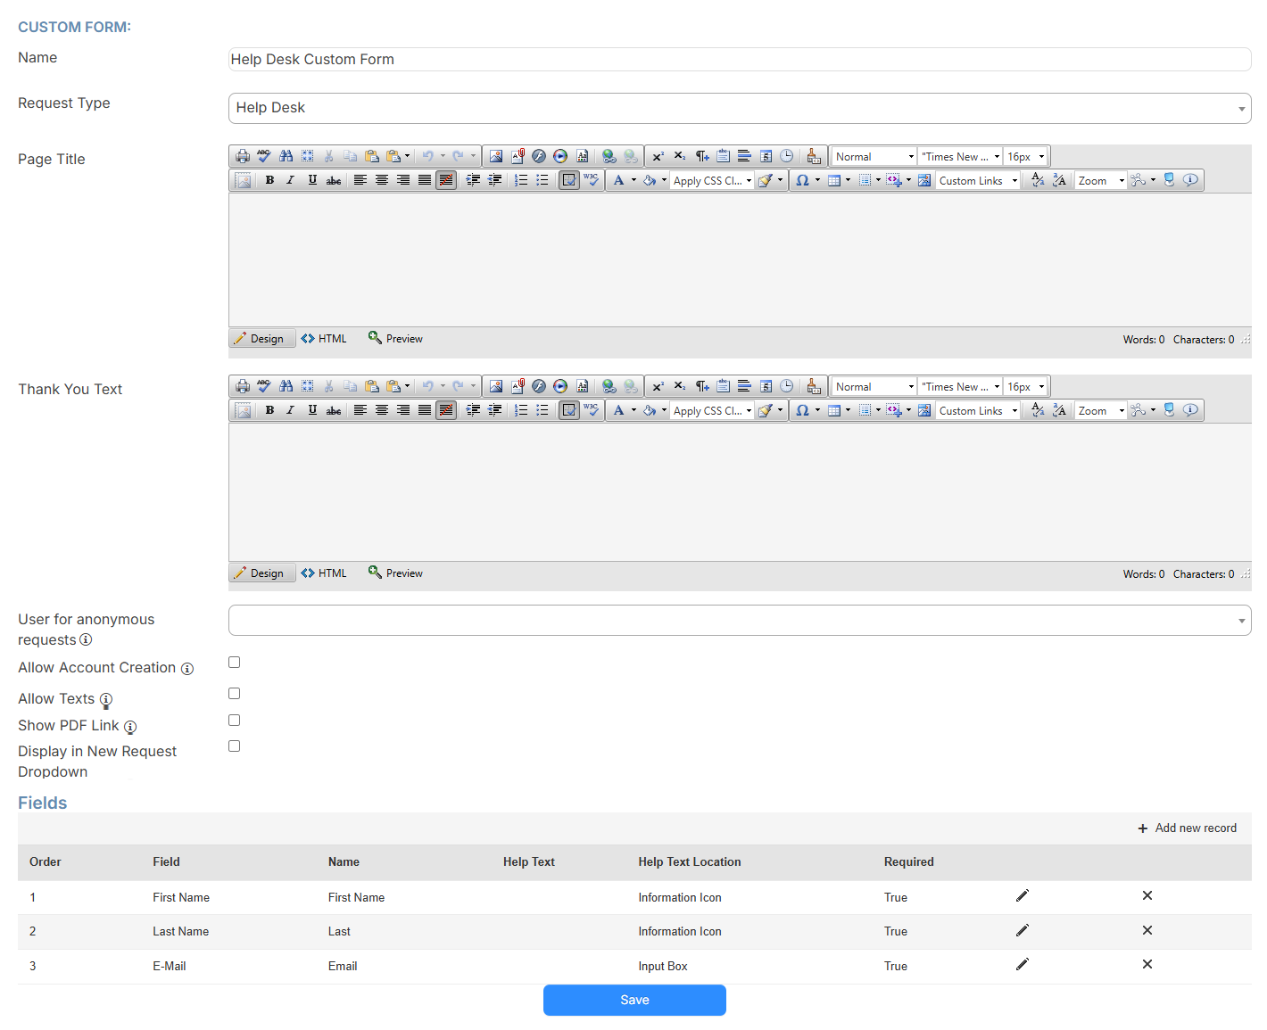The width and height of the screenshot is (1267, 1030).
Task: Select the Bold formatting icon
Action: [269, 180]
